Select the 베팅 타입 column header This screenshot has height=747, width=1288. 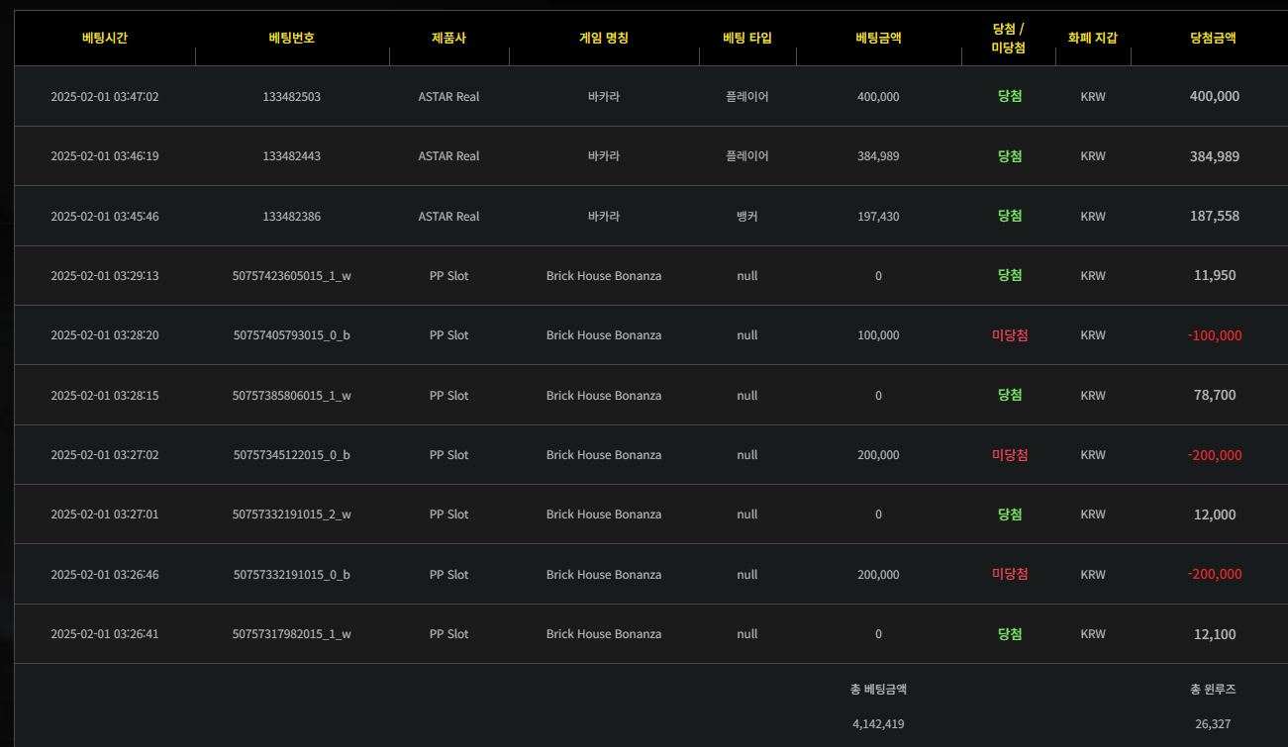747,39
